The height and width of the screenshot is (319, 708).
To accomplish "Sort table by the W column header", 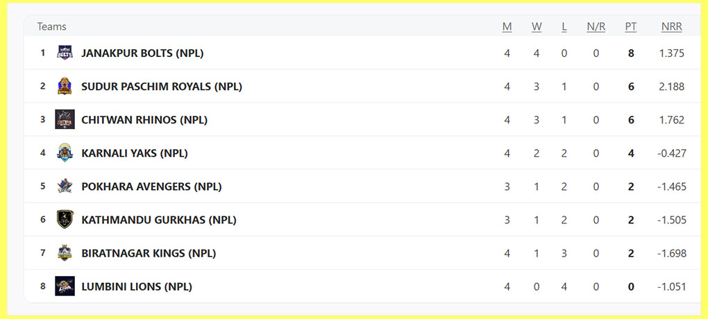I will pyautogui.click(x=537, y=26).
